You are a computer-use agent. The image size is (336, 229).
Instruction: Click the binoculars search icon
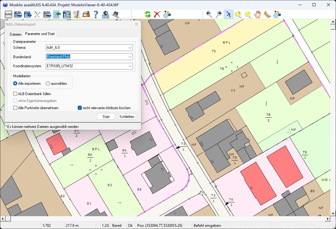[115, 14]
